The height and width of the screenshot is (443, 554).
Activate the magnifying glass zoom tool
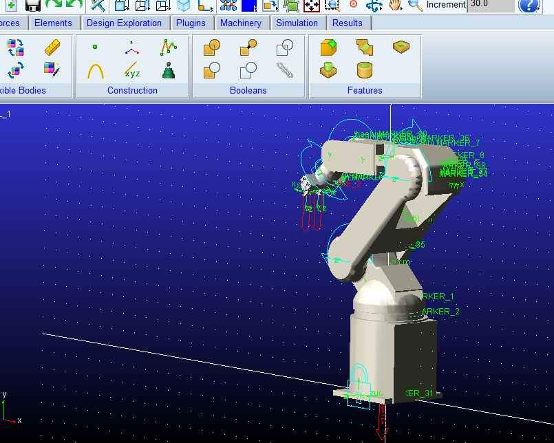tap(415, 5)
